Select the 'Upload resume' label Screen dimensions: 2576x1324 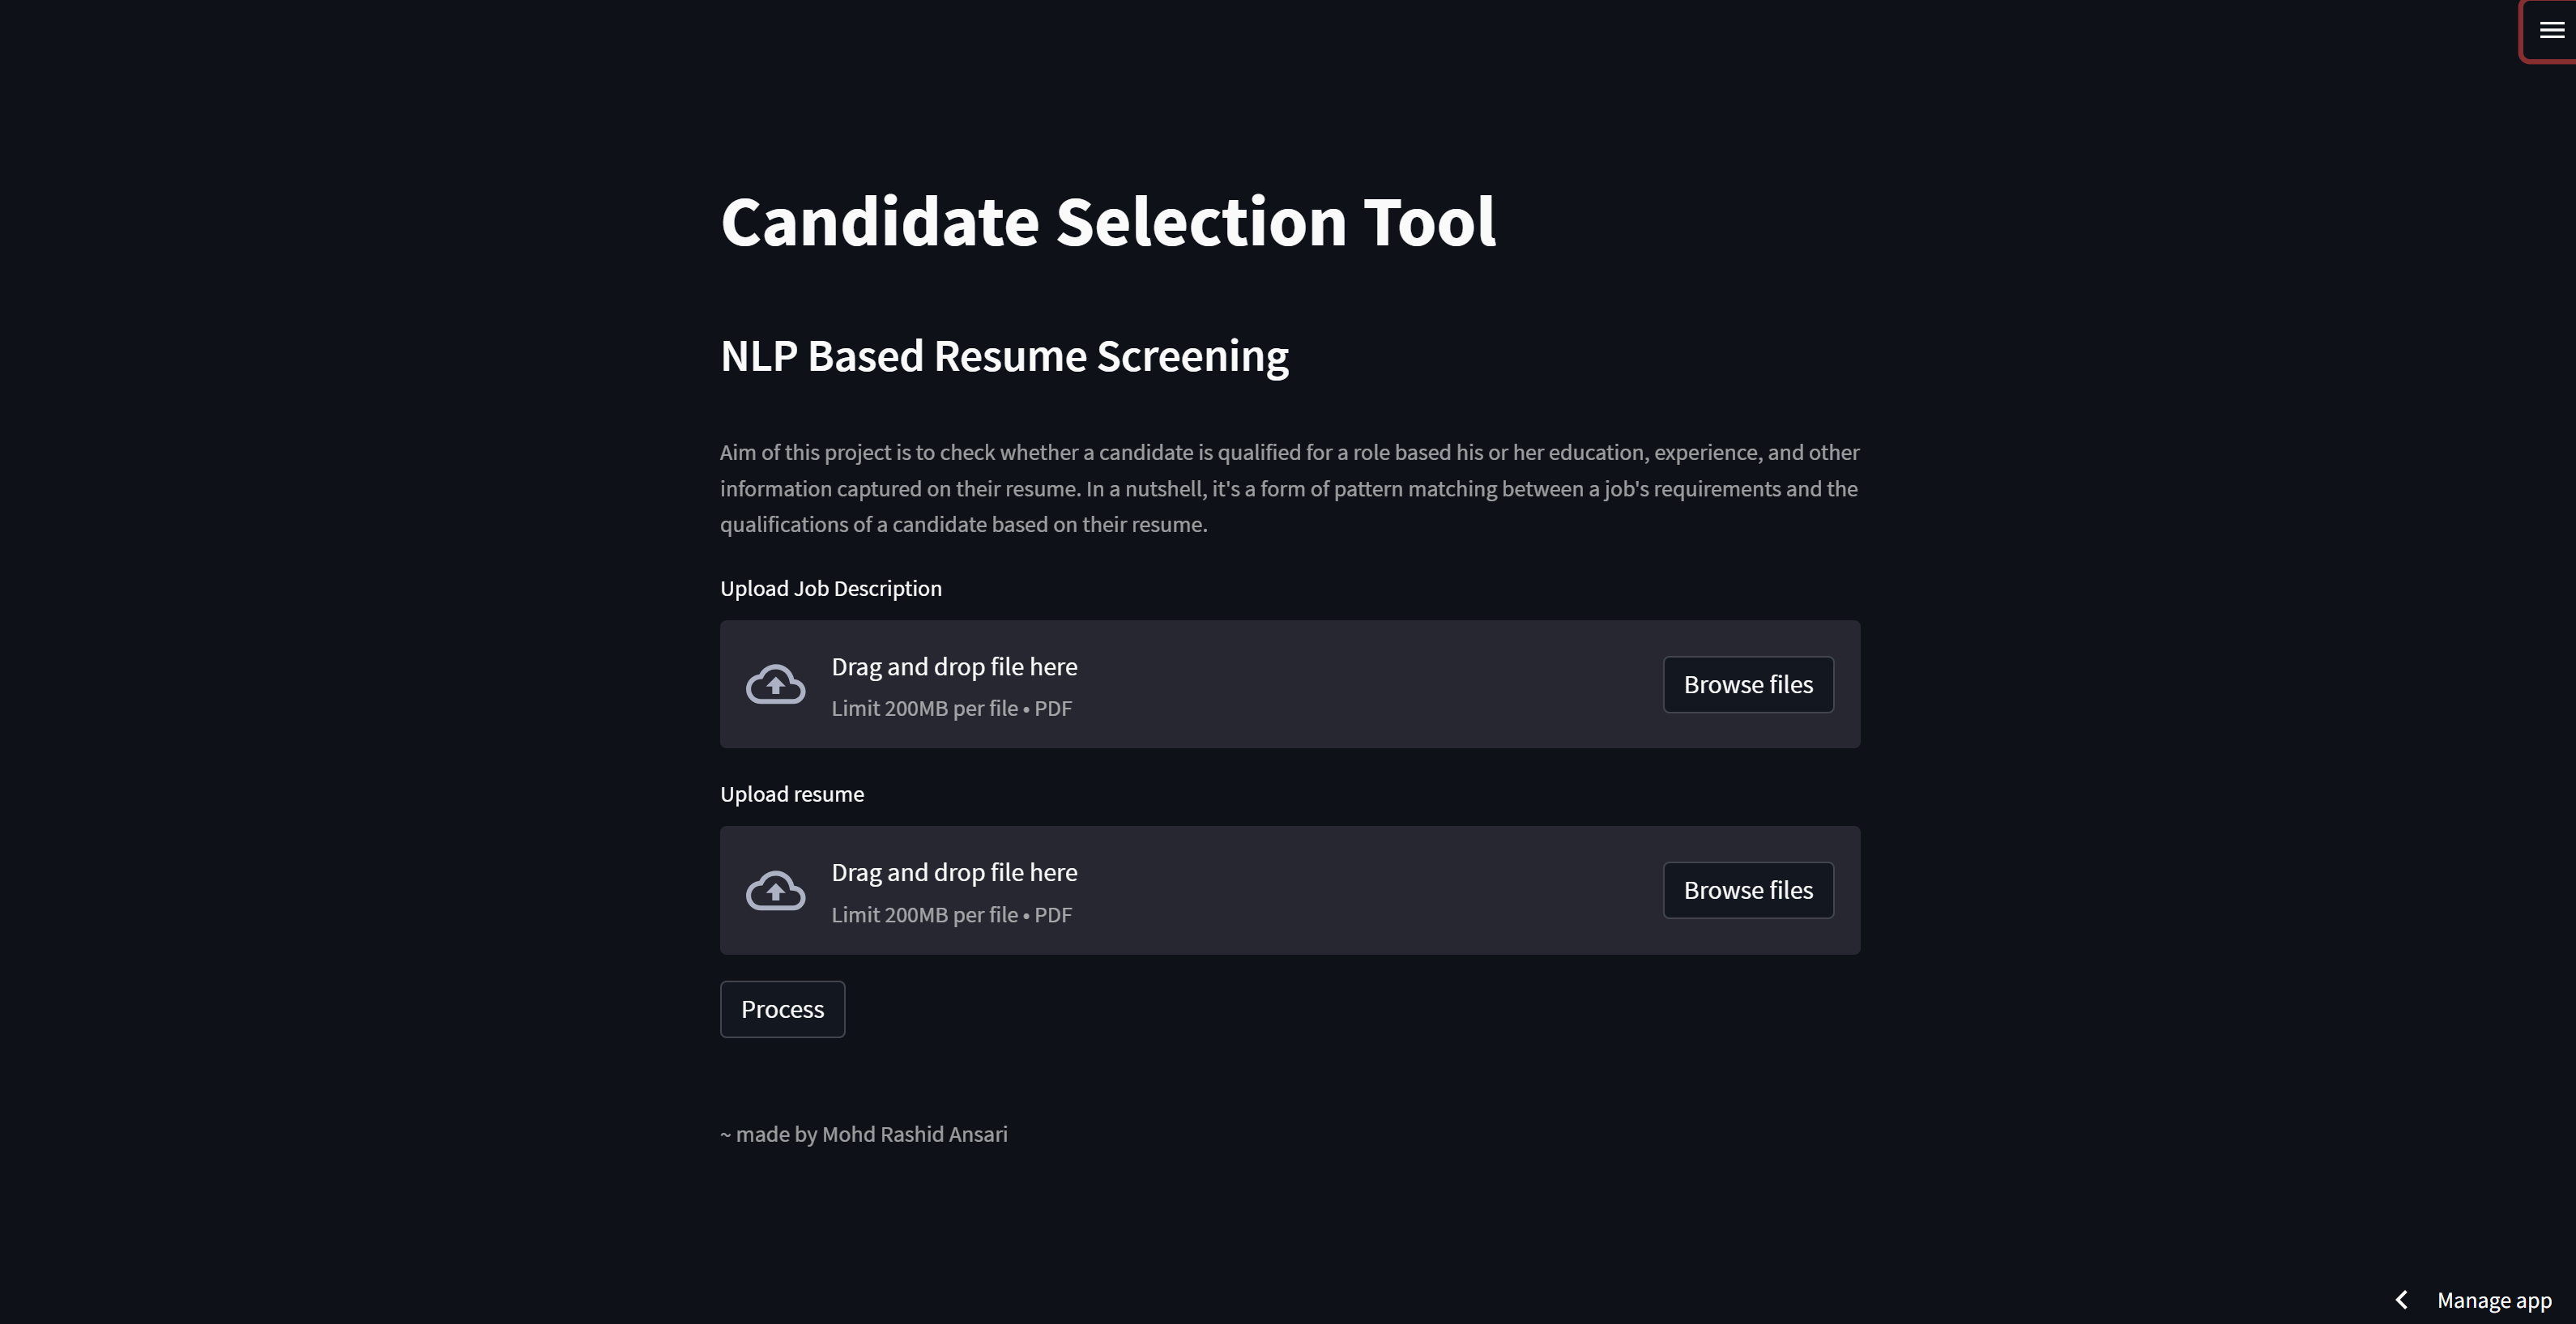791,794
